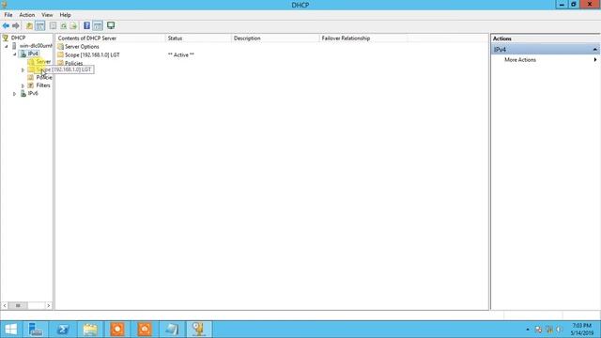The image size is (601, 338).
Task: Click the blue Back arrow in toolbar
Action: (x=6, y=25)
